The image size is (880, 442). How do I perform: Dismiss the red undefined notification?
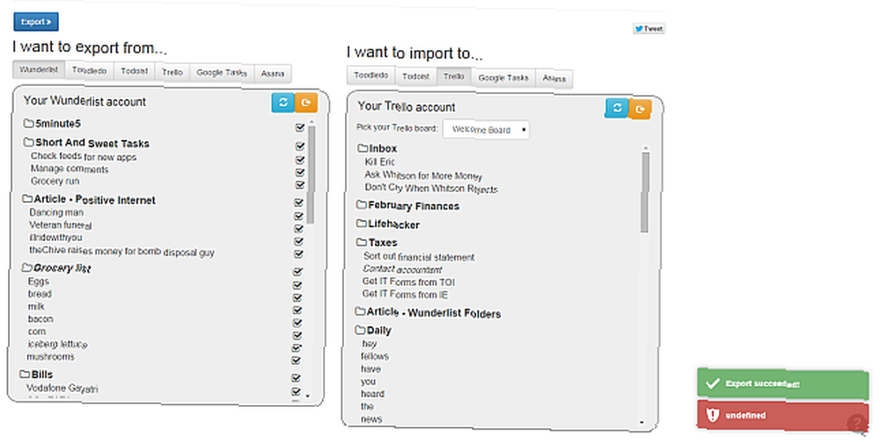[x=783, y=416]
